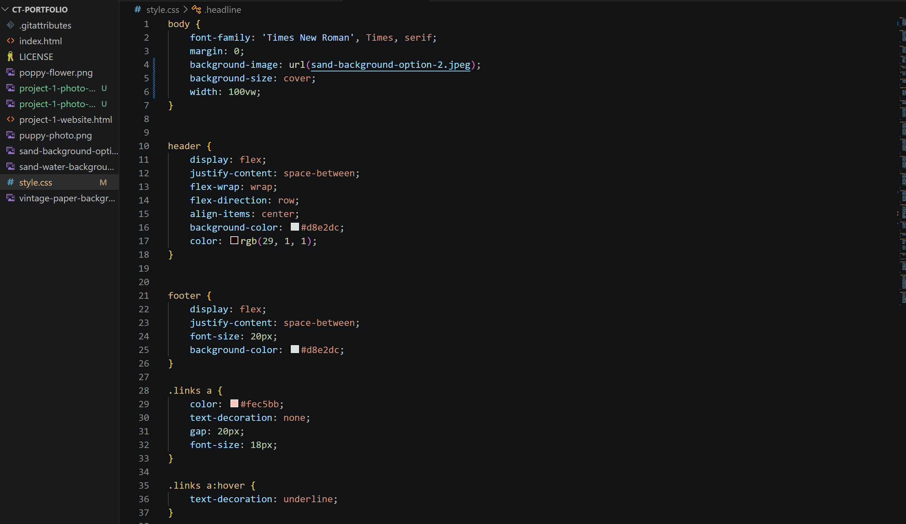Click the #fec5bb color swatch
This screenshot has height=524, width=906.
[x=234, y=404]
